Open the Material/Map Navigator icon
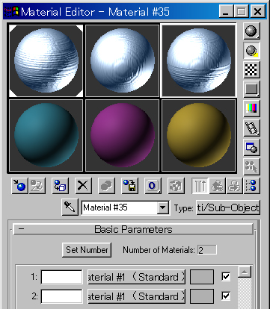This screenshot has width=270, height=309. click(x=251, y=186)
